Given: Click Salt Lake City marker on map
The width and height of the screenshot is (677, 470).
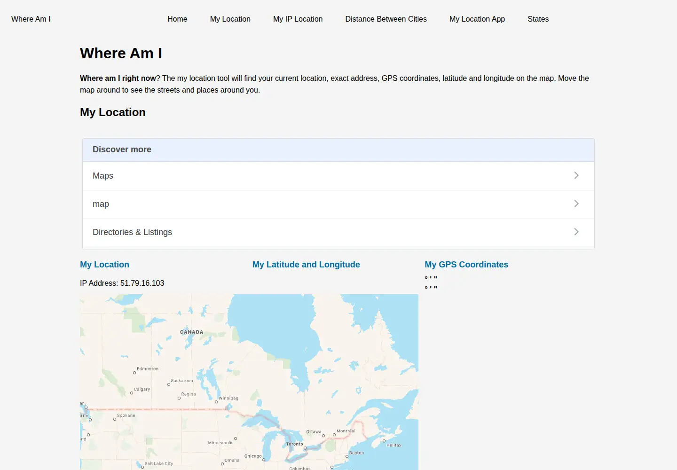Looking at the screenshot, I should click(142, 467).
